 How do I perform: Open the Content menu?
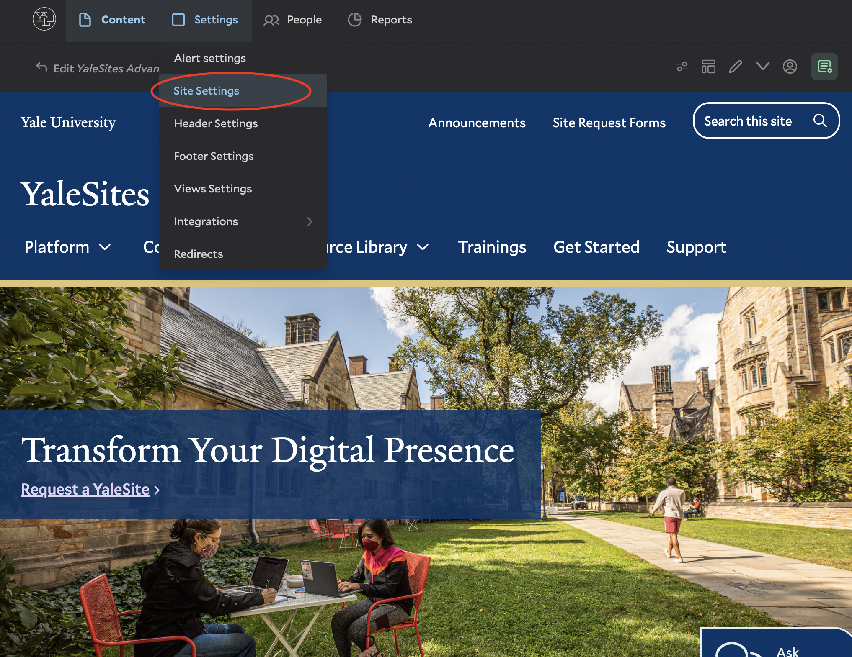[112, 20]
